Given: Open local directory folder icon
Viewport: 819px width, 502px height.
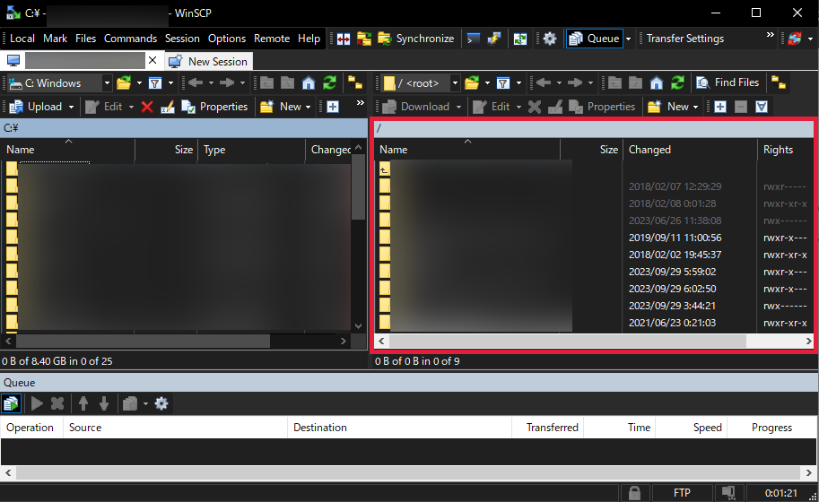Looking at the screenshot, I should coord(124,83).
